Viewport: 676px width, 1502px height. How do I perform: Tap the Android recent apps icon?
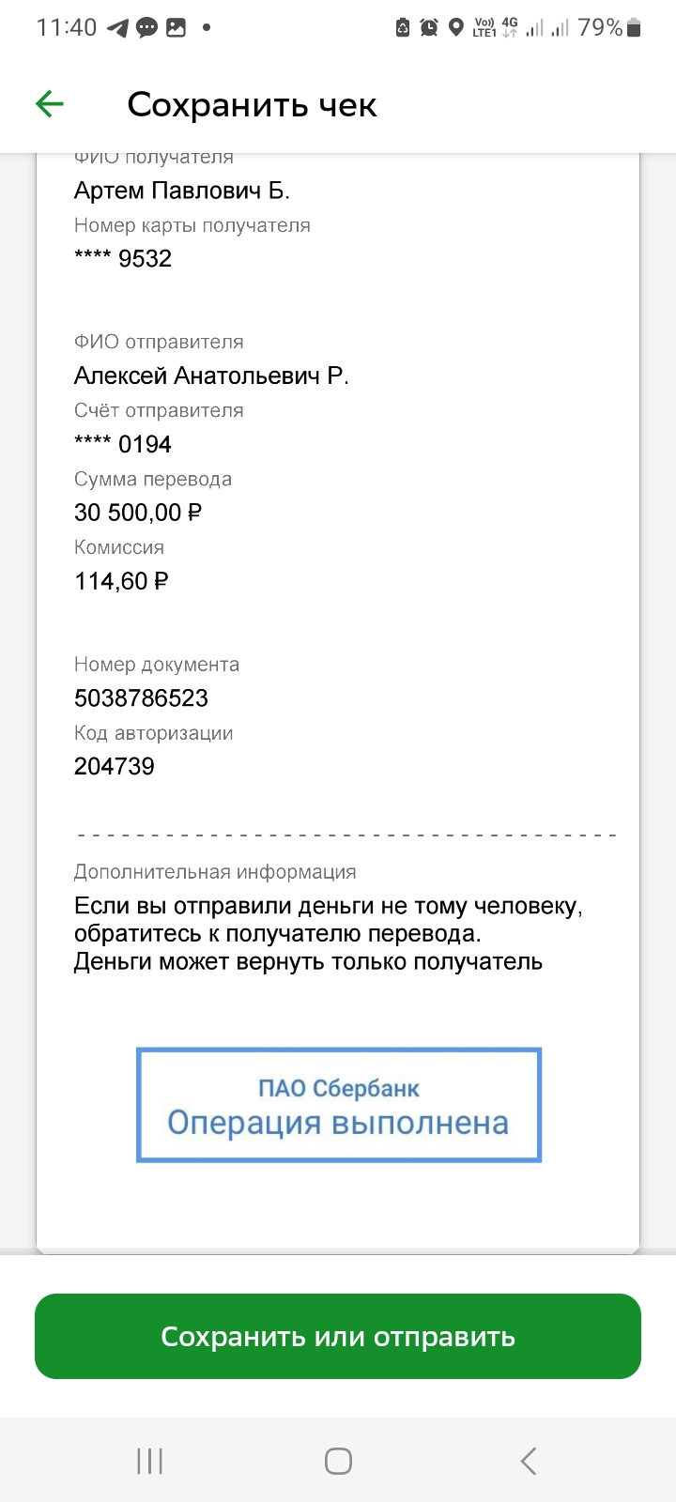click(x=150, y=1461)
